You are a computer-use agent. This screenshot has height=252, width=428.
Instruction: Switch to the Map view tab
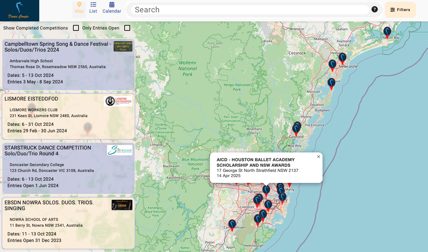[x=79, y=7]
